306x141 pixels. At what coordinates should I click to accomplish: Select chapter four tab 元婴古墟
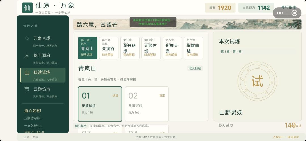pyautogui.click(x=151, y=48)
